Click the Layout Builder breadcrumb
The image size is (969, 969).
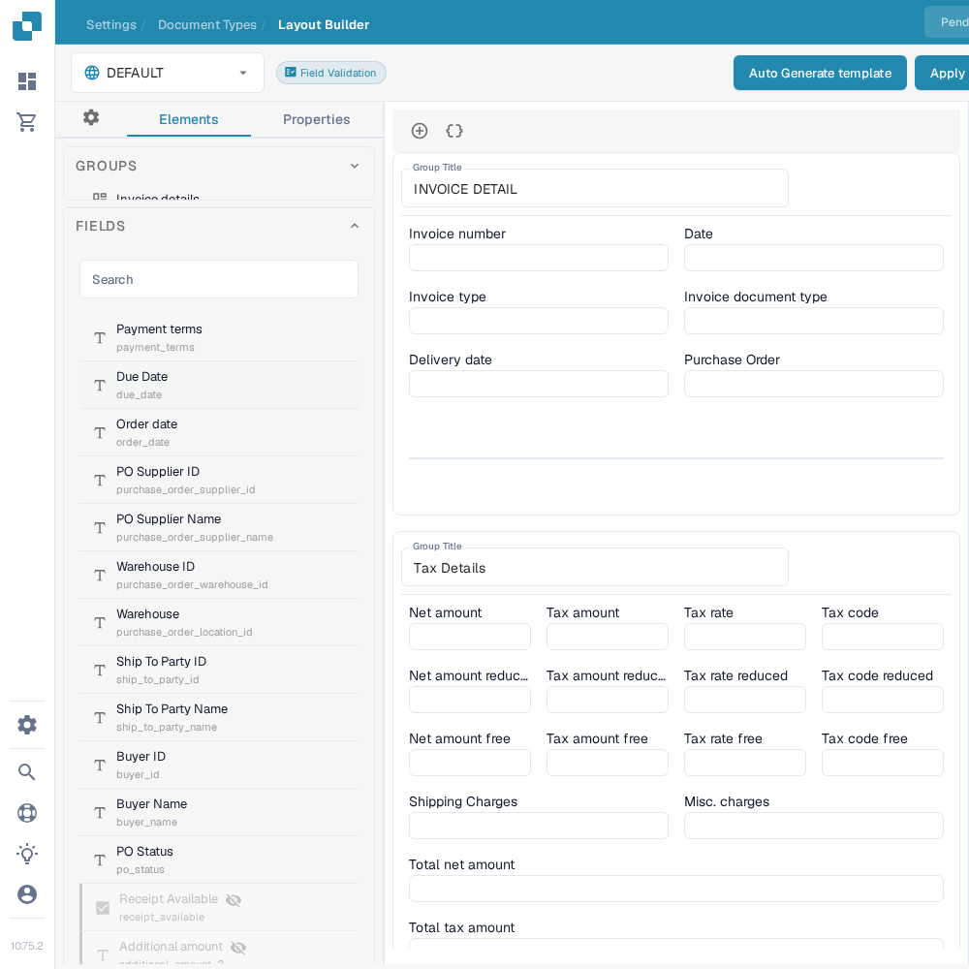(x=324, y=25)
